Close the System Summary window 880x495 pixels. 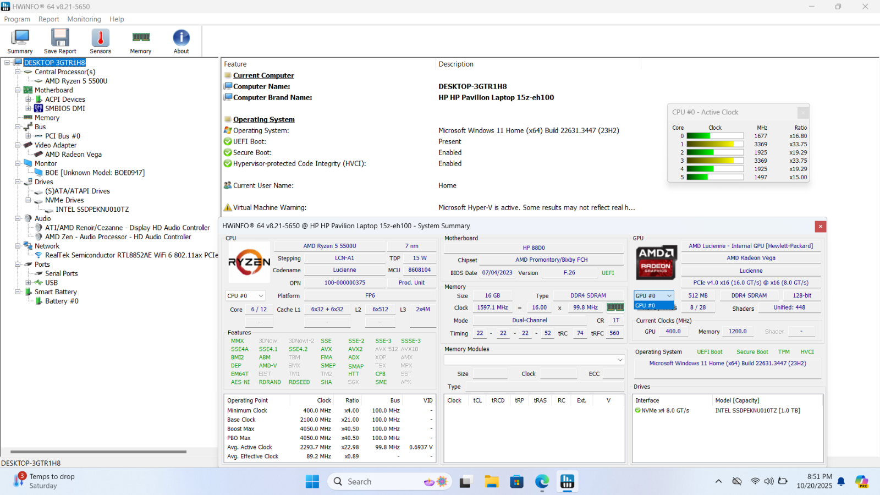coord(820,227)
